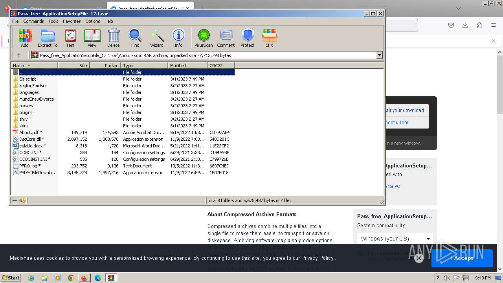This screenshot has height=283, width=503.
Task: Run VirusScan on the archive
Action: [204, 38]
